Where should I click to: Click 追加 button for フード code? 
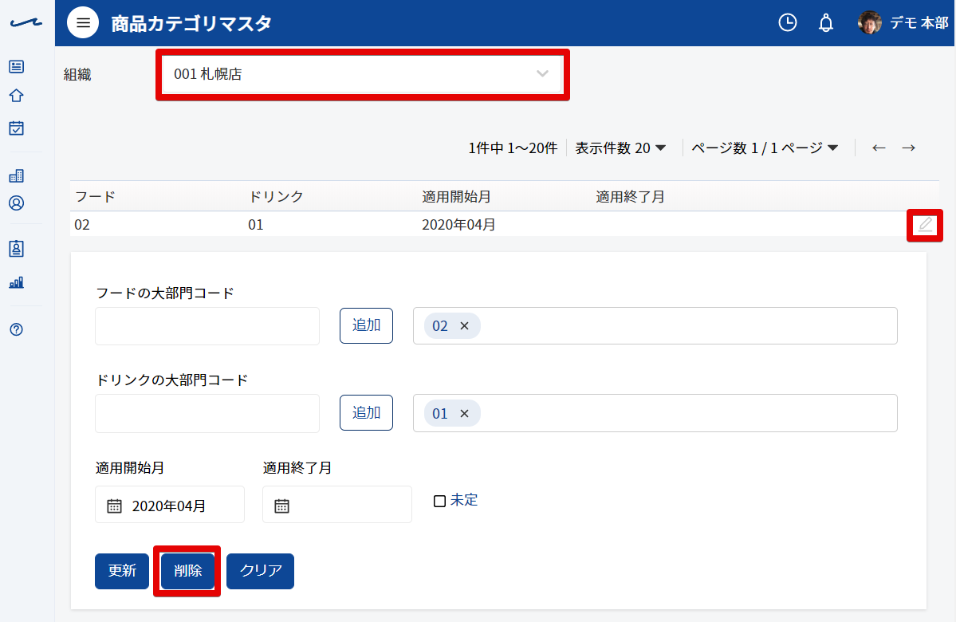click(x=367, y=325)
